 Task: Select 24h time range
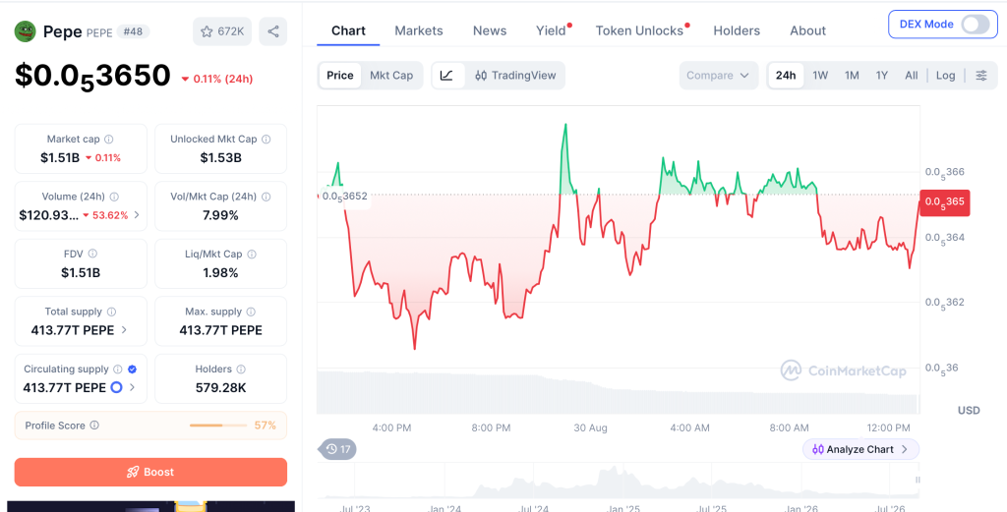coord(786,75)
